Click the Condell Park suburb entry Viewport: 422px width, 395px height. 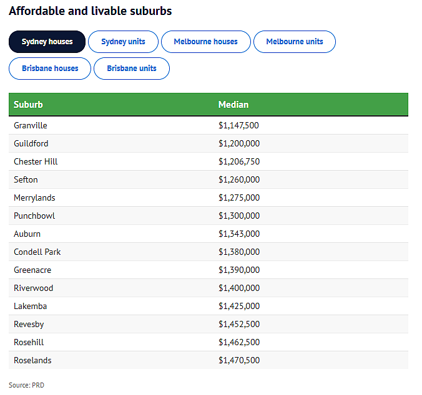click(37, 252)
